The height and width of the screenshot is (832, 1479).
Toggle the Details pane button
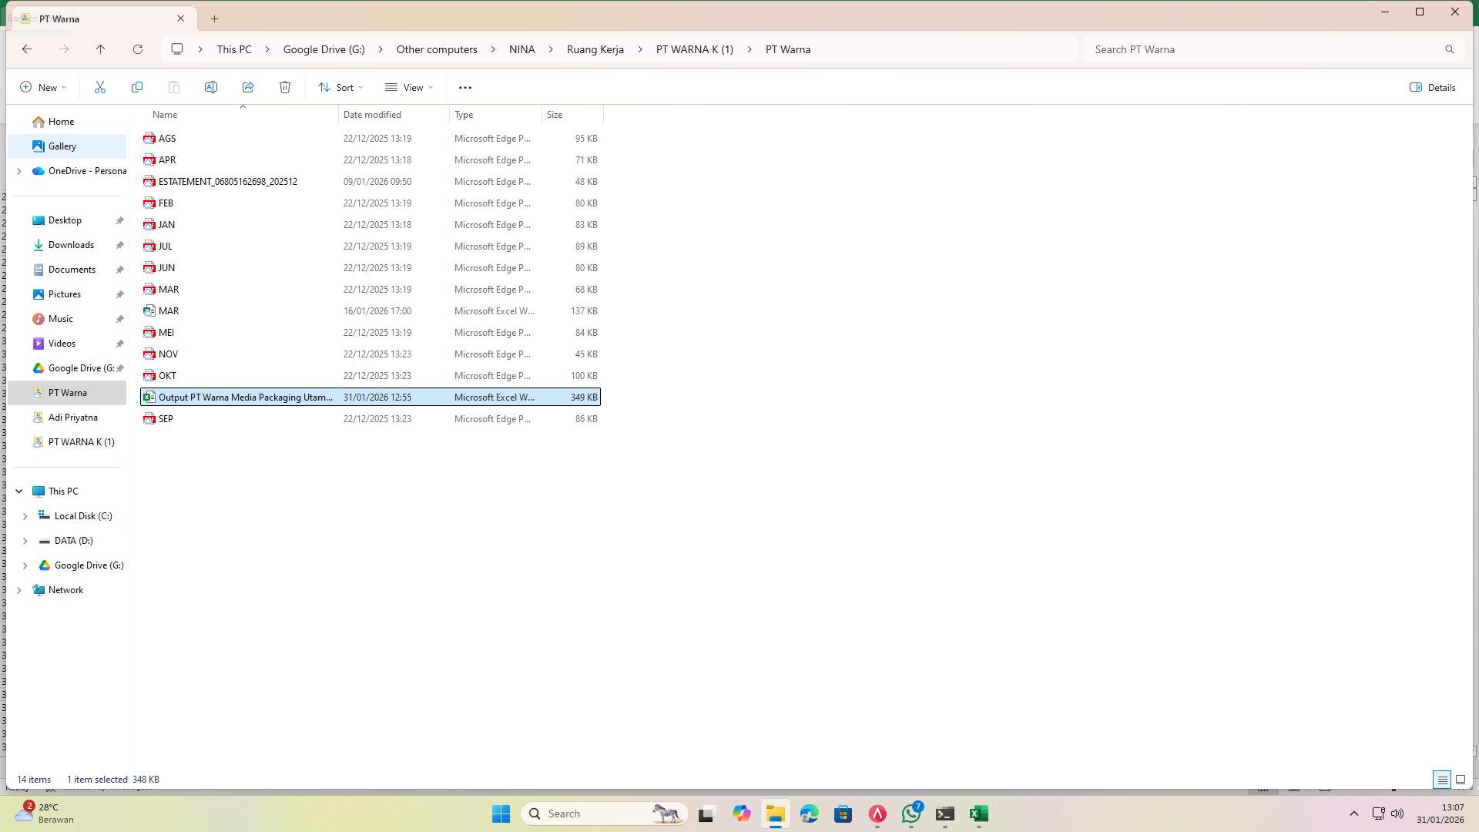coord(1431,87)
